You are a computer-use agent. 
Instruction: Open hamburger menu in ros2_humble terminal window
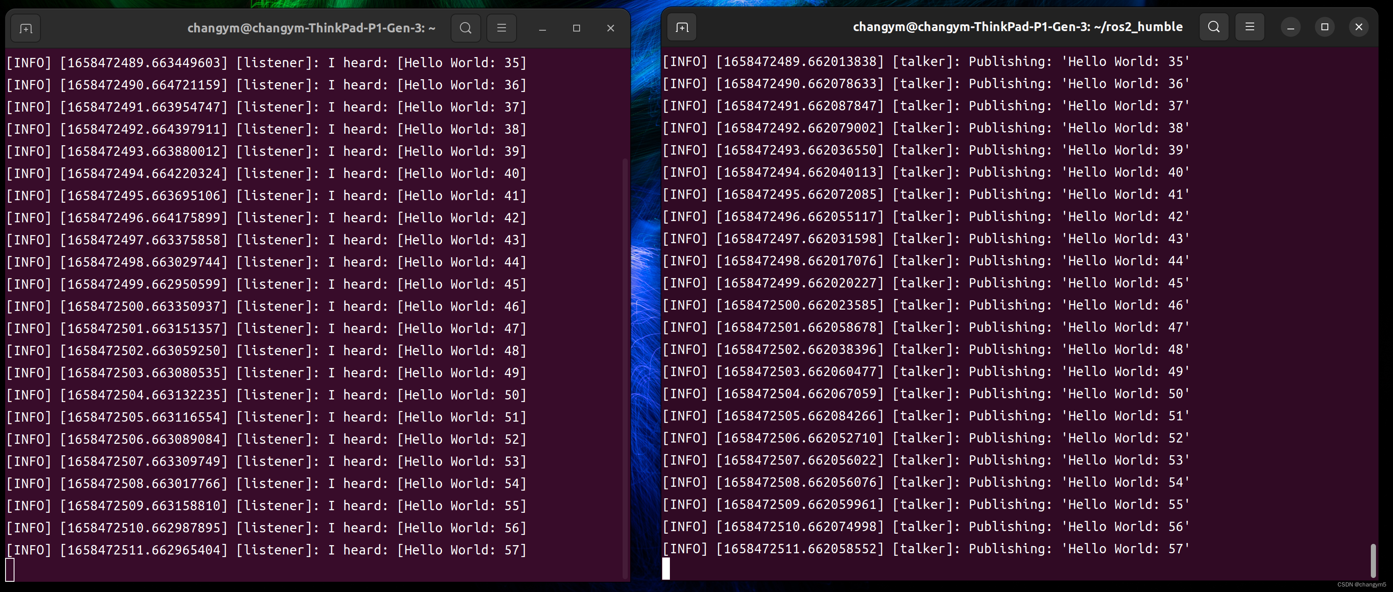click(1250, 27)
